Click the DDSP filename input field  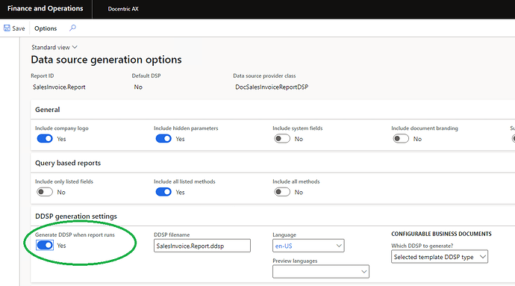click(x=202, y=246)
